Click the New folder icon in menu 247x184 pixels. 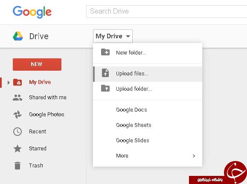coord(105,52)
